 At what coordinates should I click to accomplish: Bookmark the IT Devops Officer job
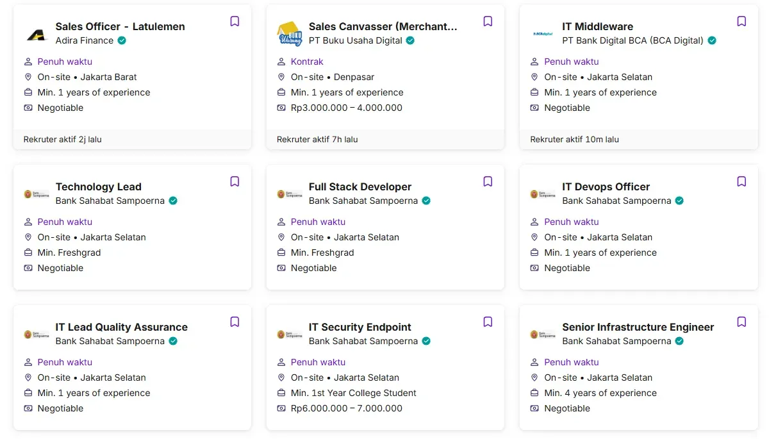741,181
